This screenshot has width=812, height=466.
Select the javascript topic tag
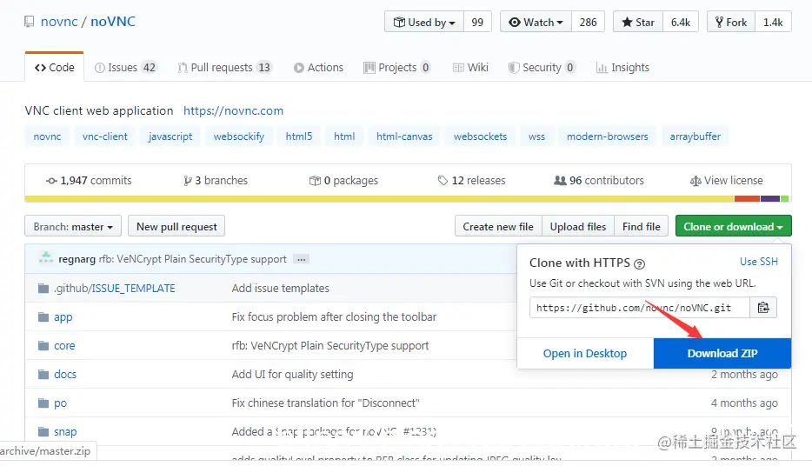point(170,136)
